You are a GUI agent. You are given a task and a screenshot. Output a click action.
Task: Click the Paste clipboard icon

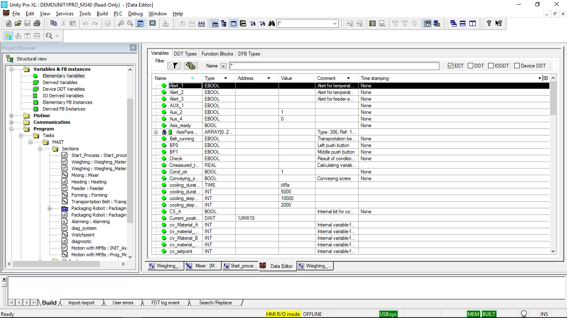73,24
